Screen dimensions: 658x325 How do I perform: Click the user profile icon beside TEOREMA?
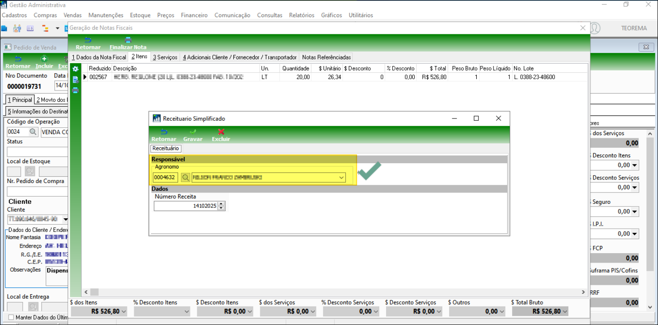[595, 28]
